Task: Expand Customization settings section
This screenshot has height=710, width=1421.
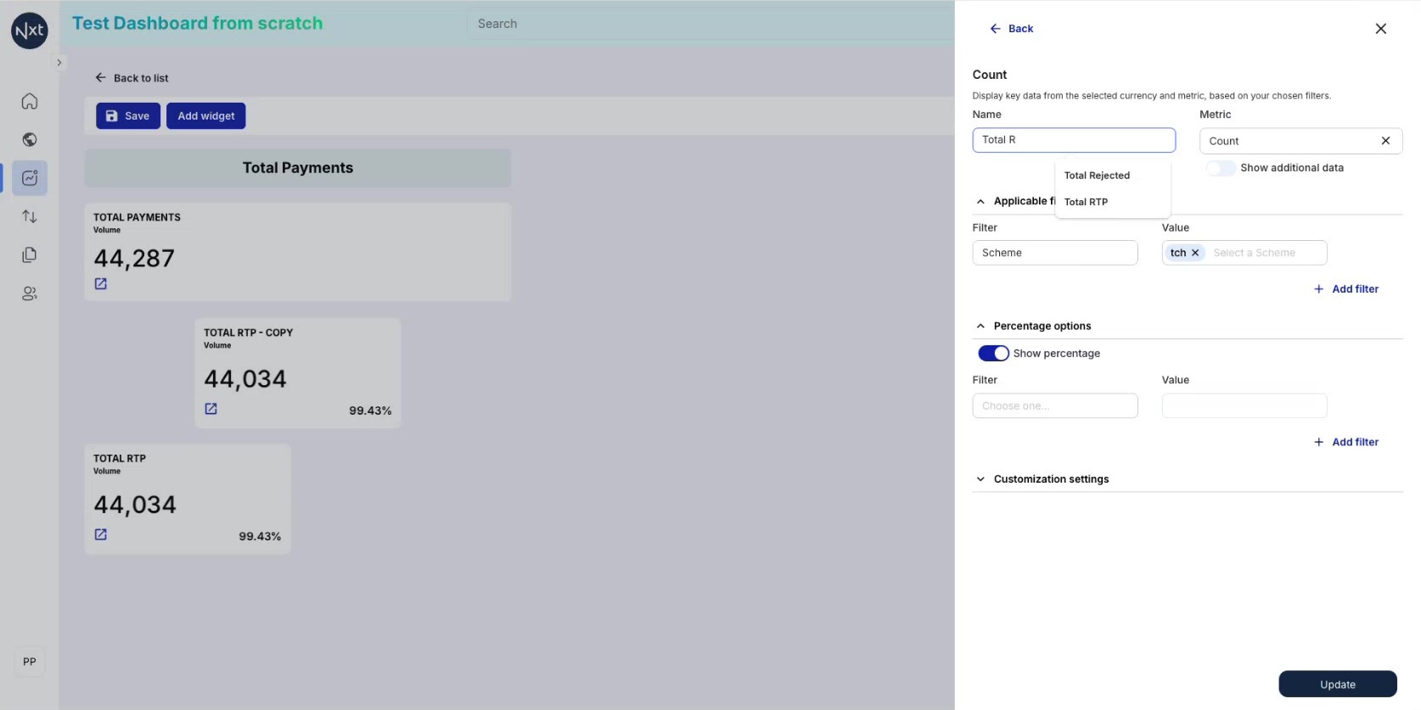Action: (x=980, y=479)
